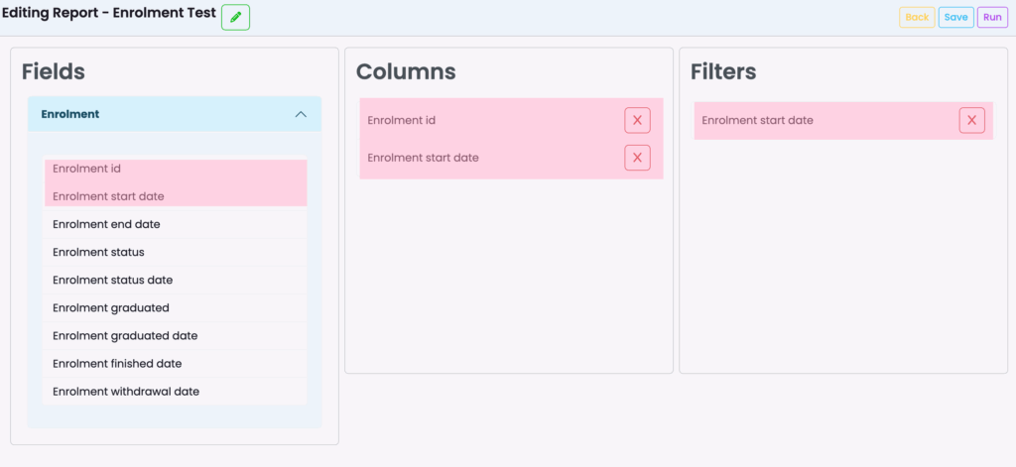1016x467 pixels.
Task: Save the report
Action: coord(955,18)
